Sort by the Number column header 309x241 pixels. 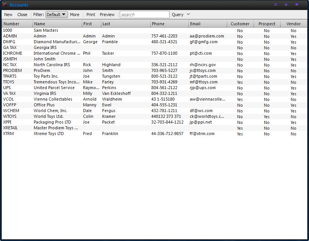point(17,24)
